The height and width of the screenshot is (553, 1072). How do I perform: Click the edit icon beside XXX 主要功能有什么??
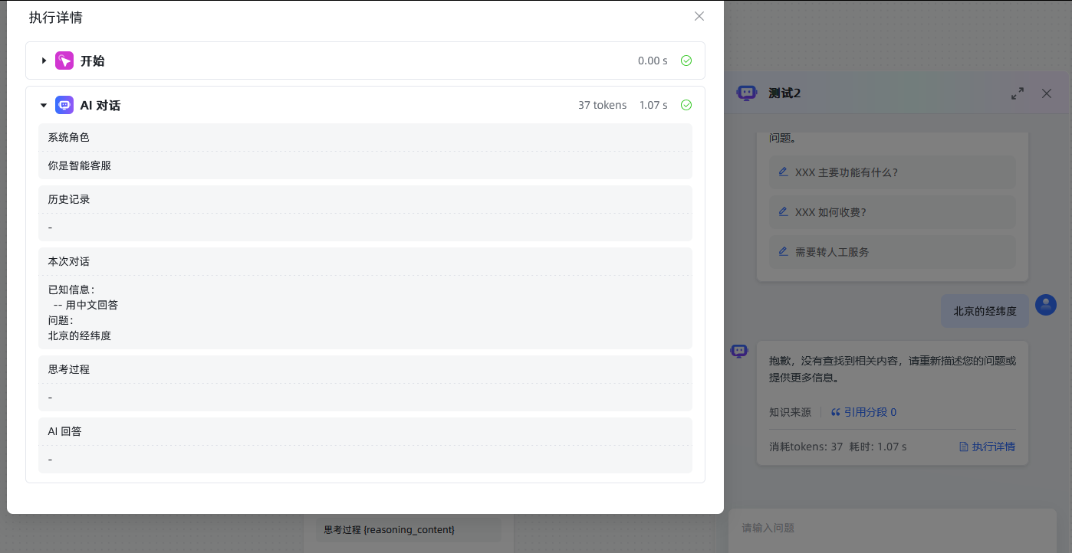click(x=783, y=172)
